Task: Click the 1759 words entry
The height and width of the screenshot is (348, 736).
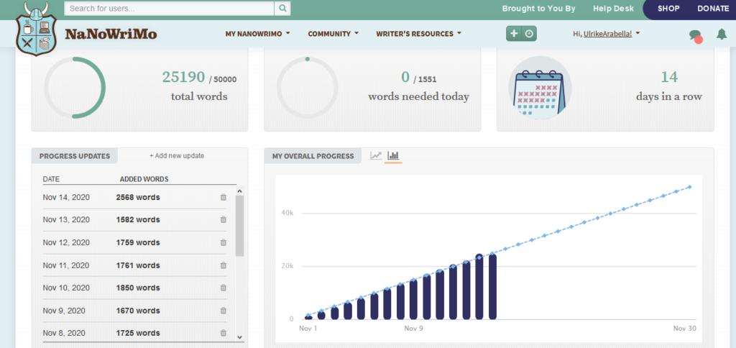Action: tap(138, 243)
